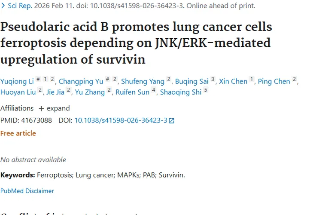Click author name Ping Chen
Viewport: 322px width, 215px height.
[274, 81]
